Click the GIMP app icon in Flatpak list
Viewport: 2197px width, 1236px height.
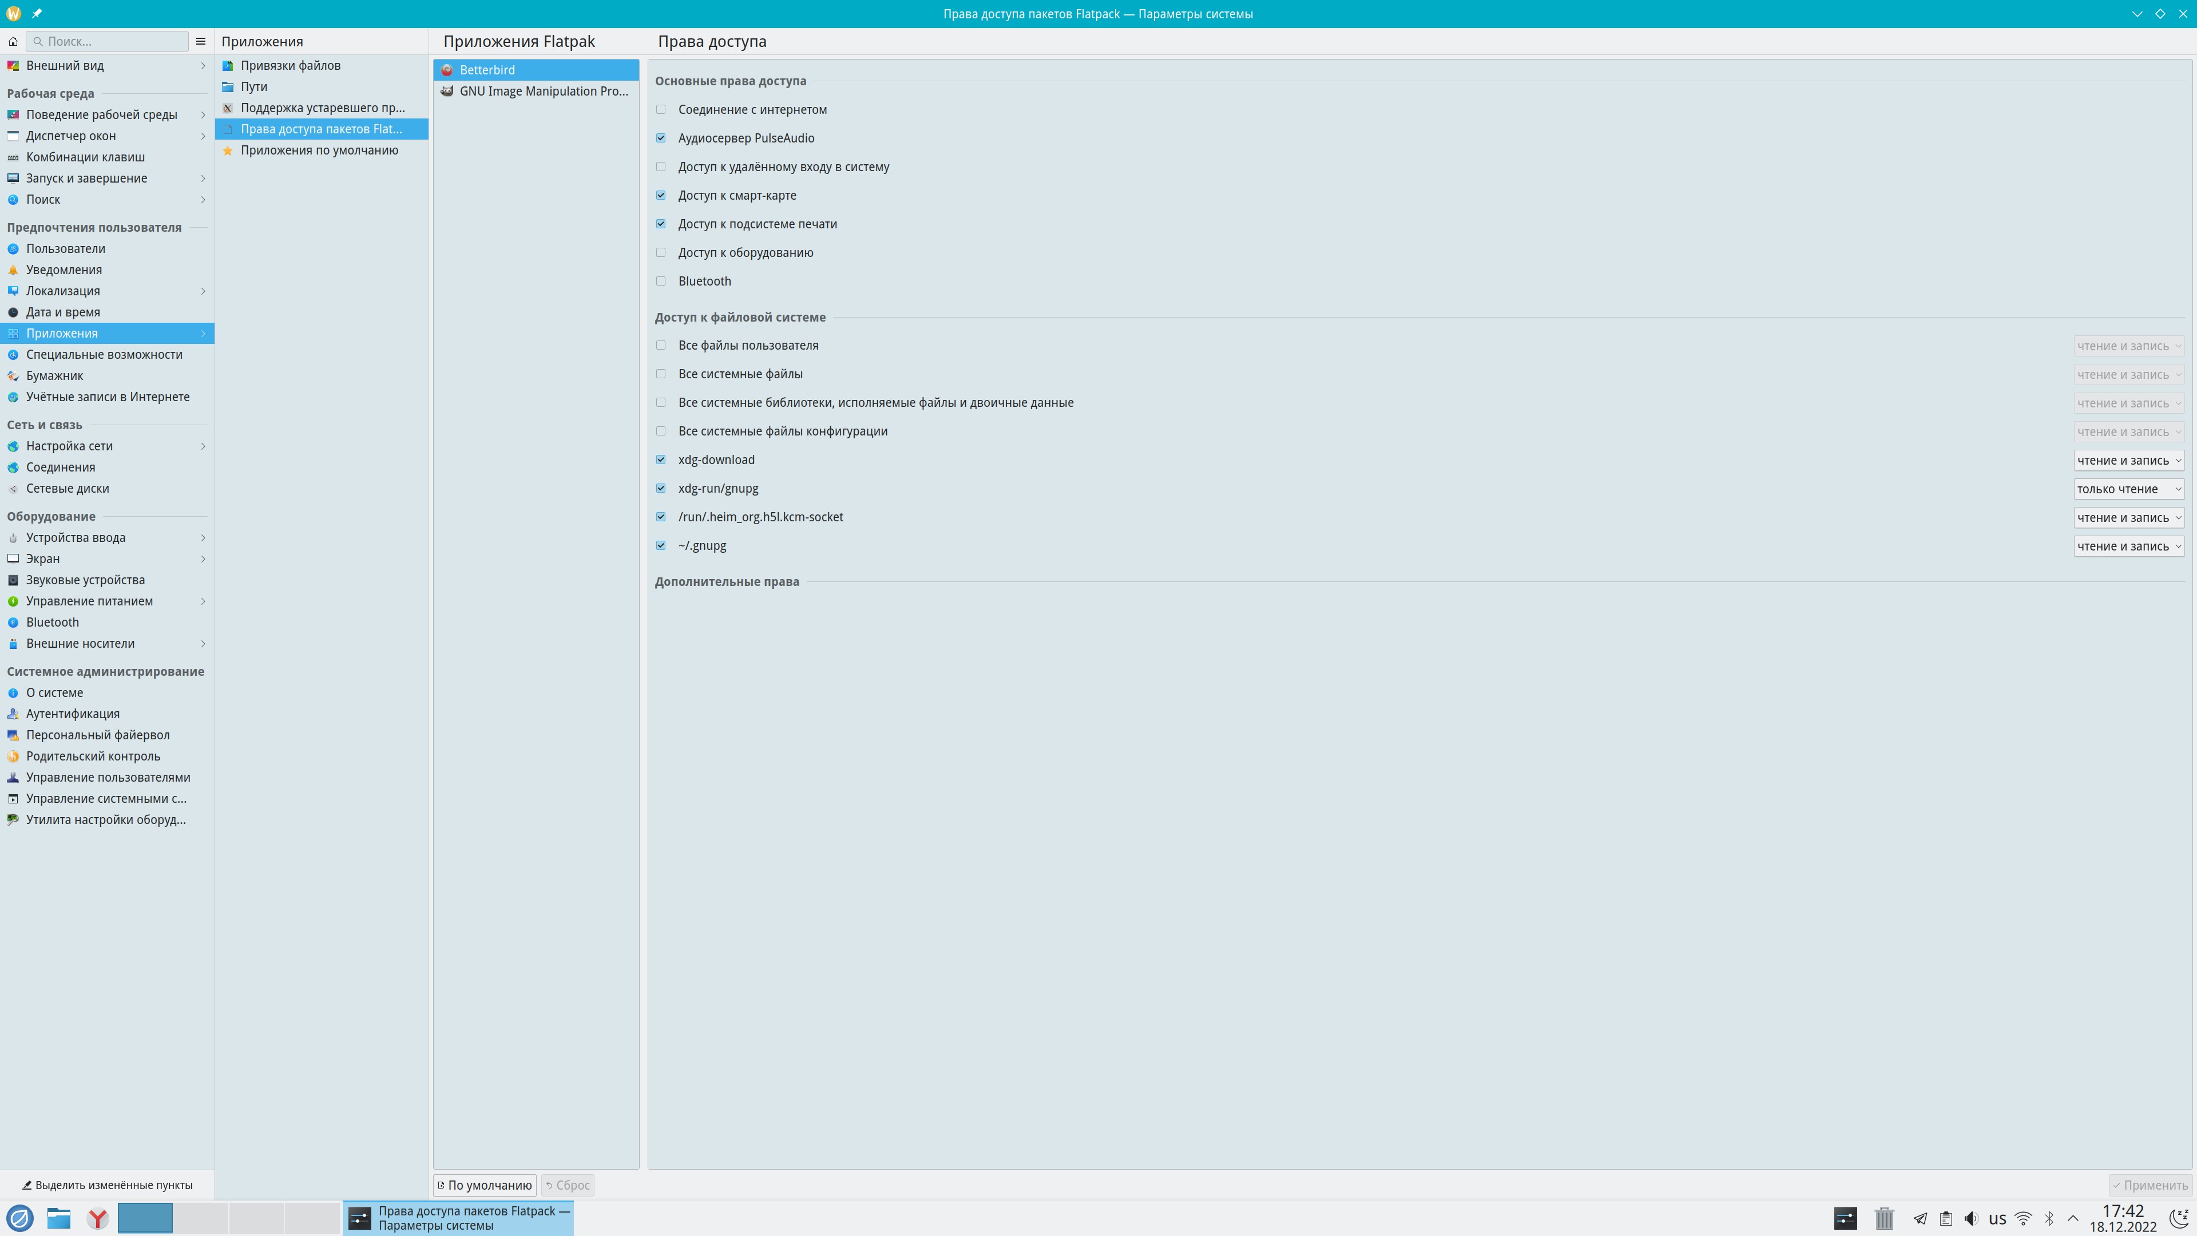click(x=447, y=92)
